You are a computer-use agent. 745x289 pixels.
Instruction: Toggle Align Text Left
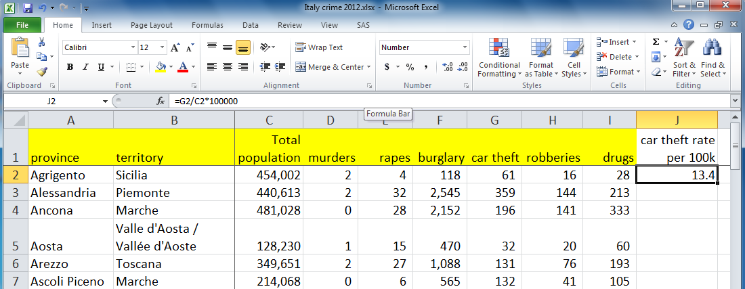(212, 67)
